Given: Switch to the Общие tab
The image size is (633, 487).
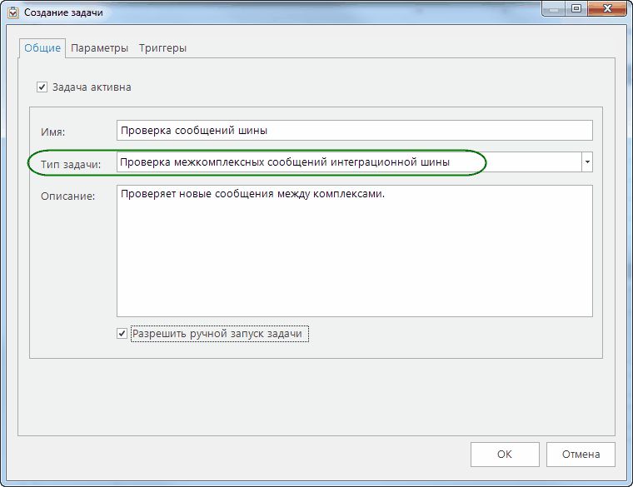Looking at the screenshot, I should (42, 48).
